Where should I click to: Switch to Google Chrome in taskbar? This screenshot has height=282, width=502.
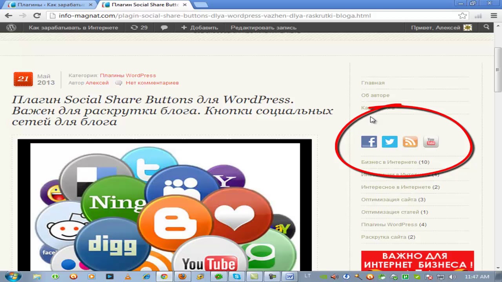pyautogui.click(x=164, y=277)
